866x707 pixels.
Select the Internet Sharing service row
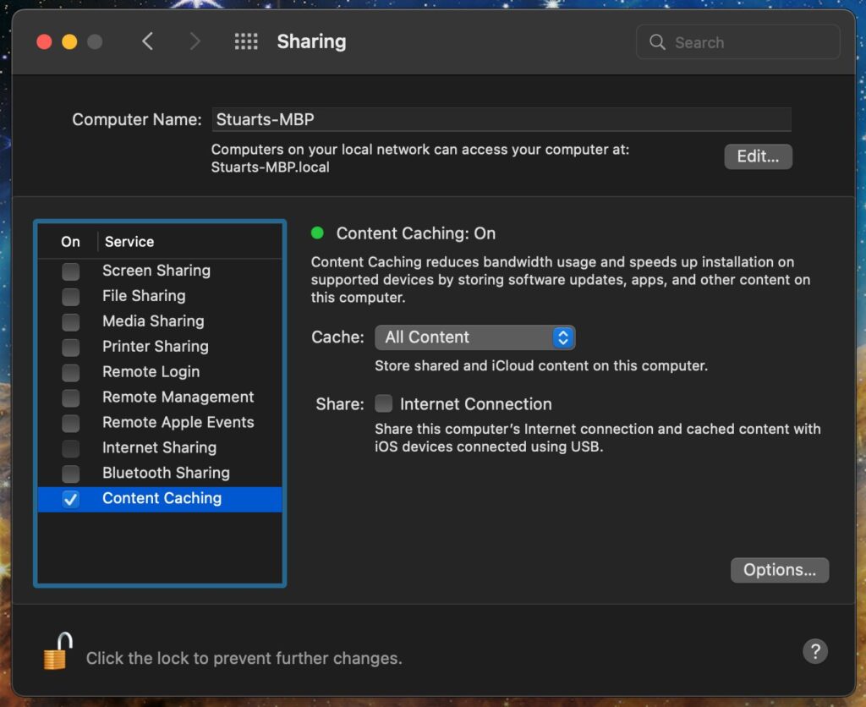click(160, 448)
